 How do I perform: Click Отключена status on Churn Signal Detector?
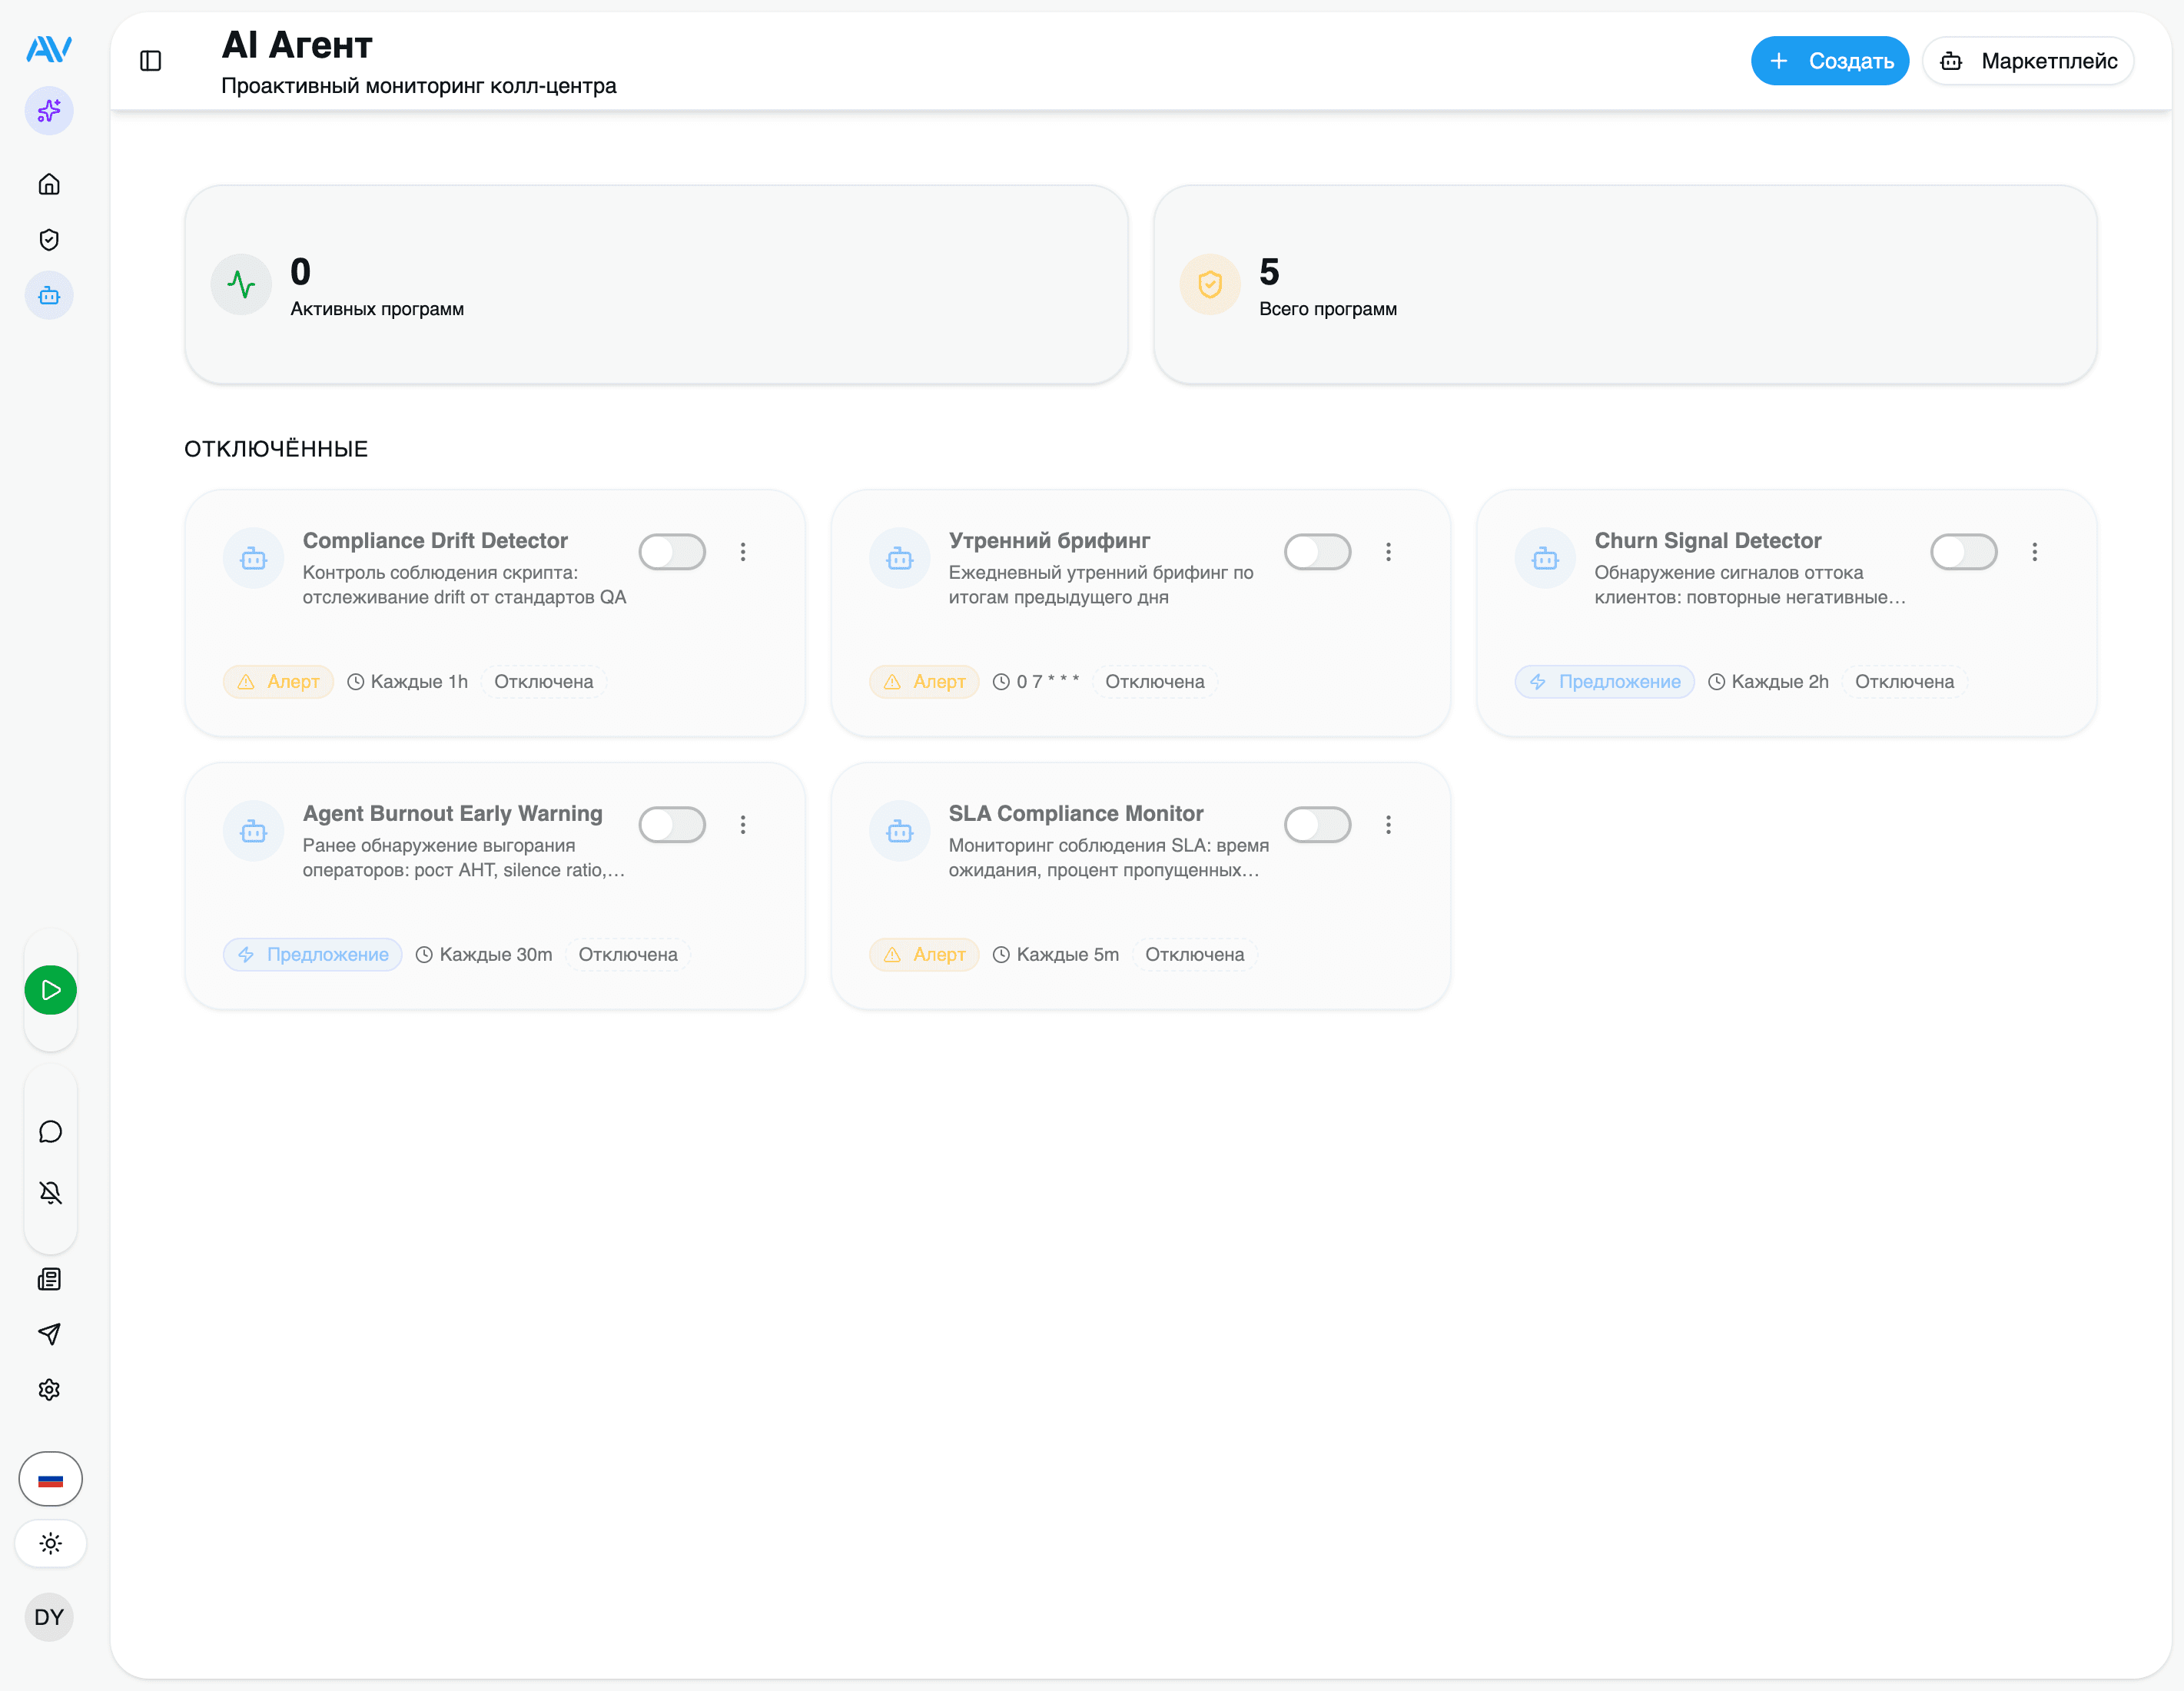tap(1905, 682)
